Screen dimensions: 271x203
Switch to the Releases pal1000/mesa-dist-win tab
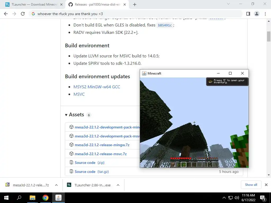click(x=97, y=5)
